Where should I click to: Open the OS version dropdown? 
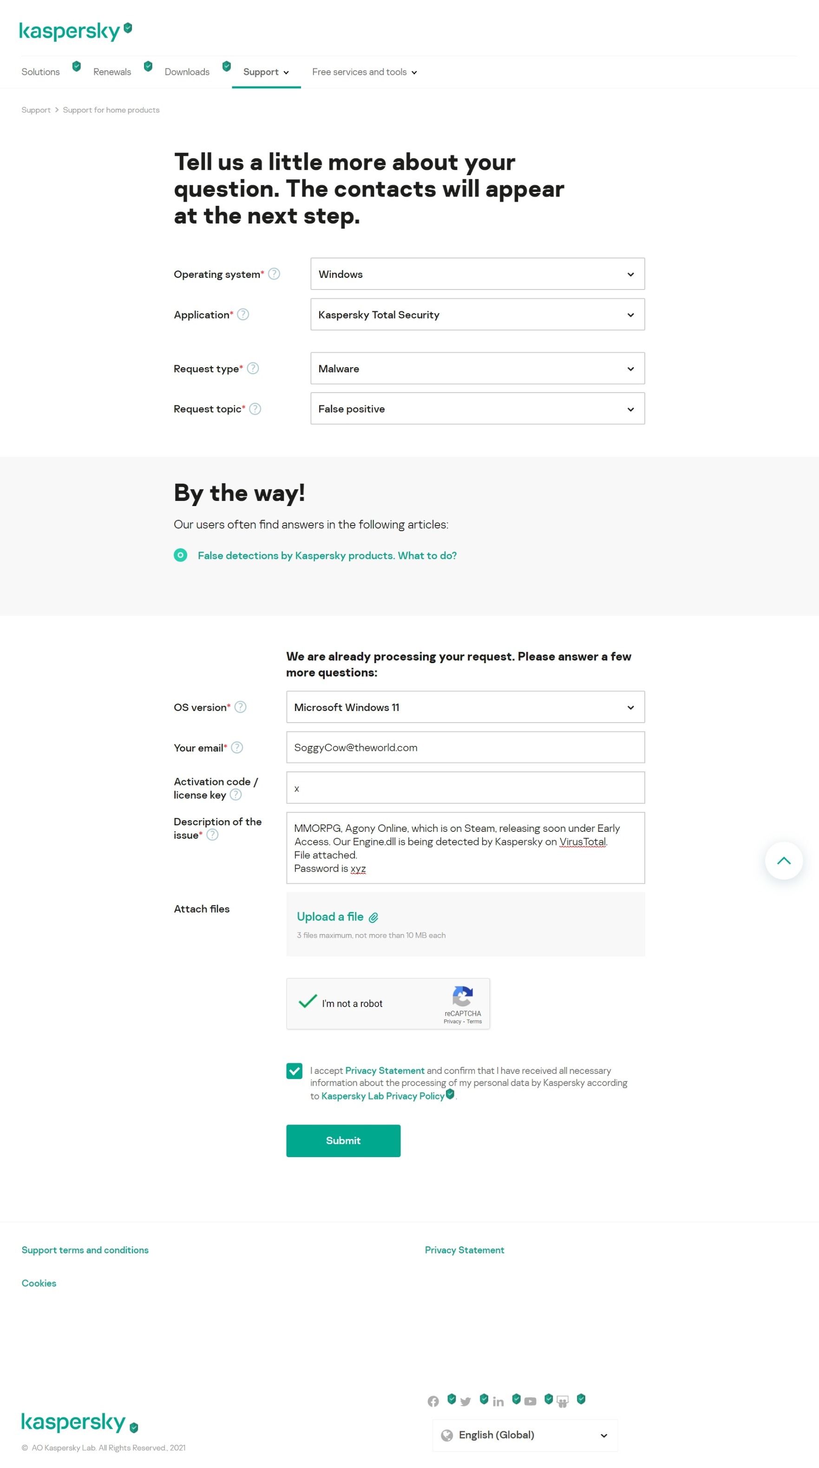click(x=465, y=707)
